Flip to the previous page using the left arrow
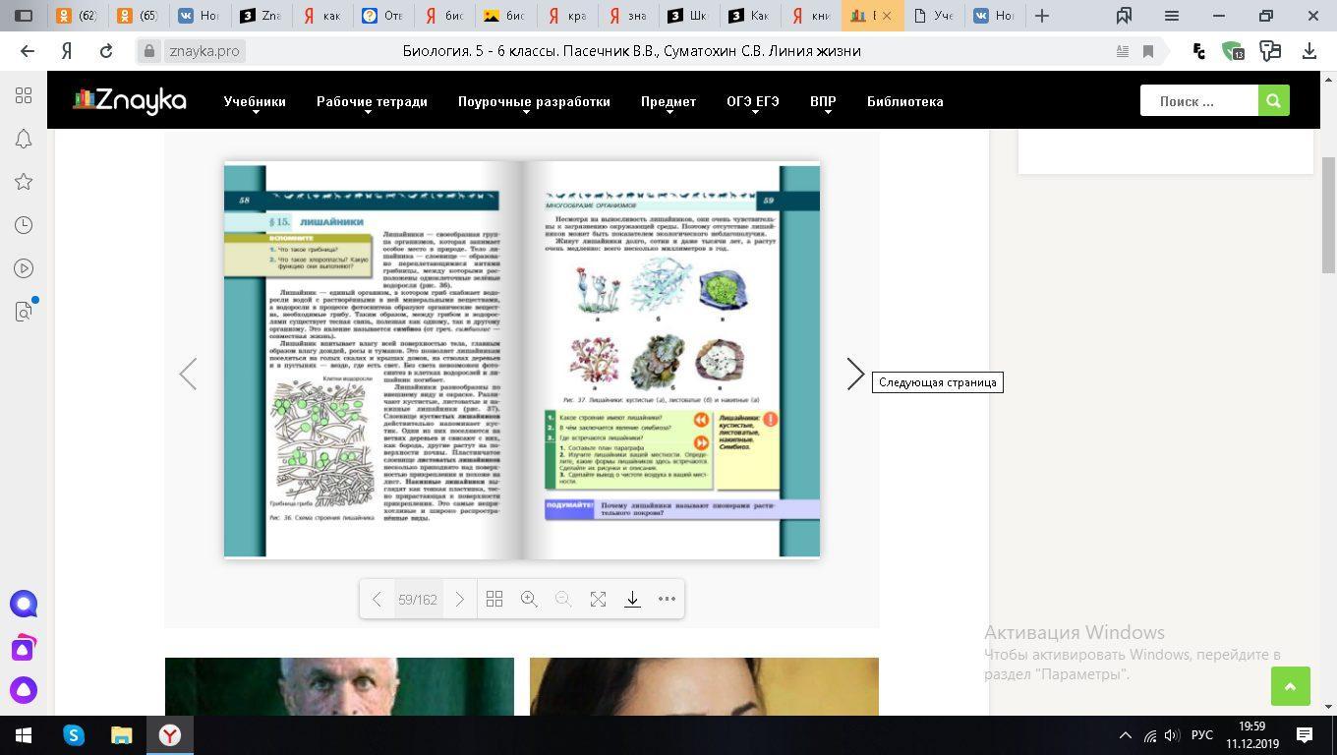This screenshot has height=755, width=1337. coord(188,375)
